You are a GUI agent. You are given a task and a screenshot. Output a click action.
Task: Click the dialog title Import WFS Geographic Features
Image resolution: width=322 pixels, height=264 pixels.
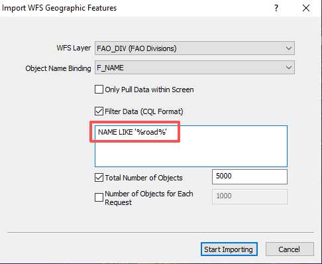[59, 8]
